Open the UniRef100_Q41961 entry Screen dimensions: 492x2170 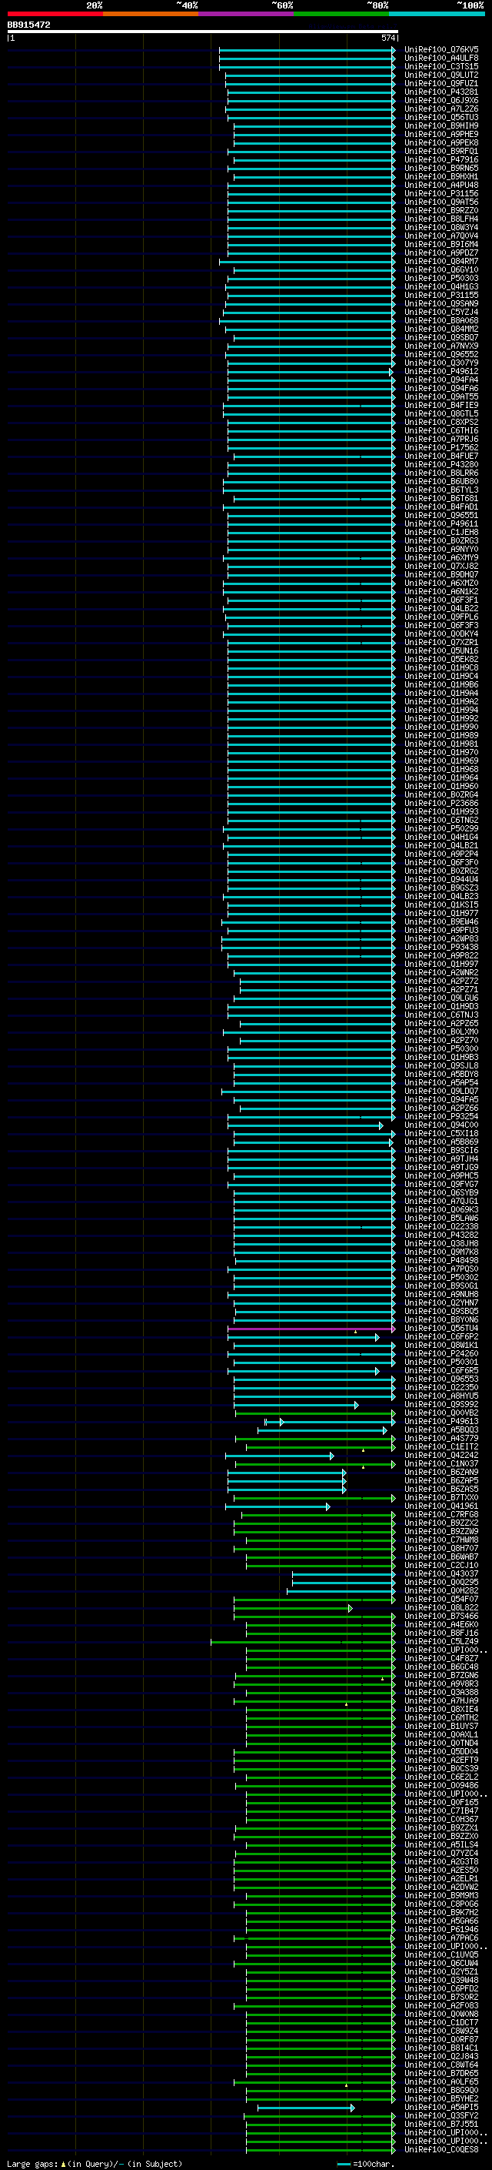[x=441, y=1506]
